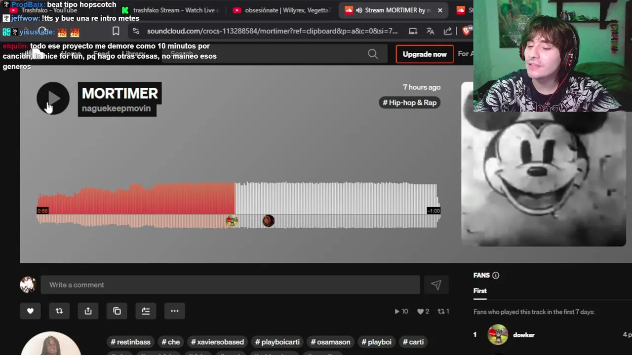Screen dimensions: 632x355
Task: Open the more options ellipsis menu
Action: (174, 311)
